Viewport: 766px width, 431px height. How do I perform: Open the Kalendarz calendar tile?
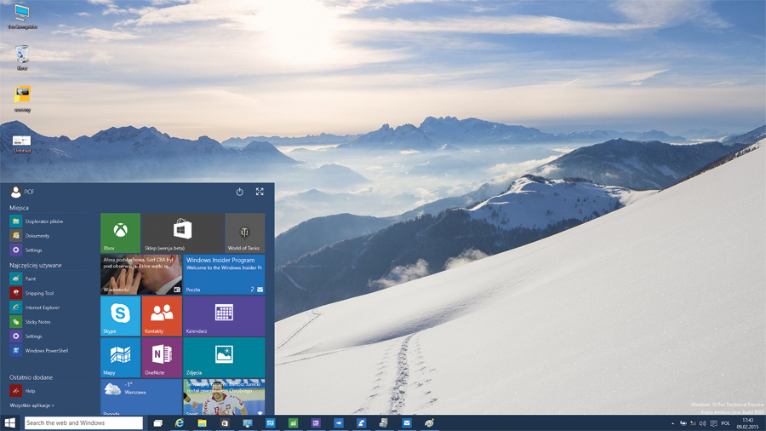(224, 316)
